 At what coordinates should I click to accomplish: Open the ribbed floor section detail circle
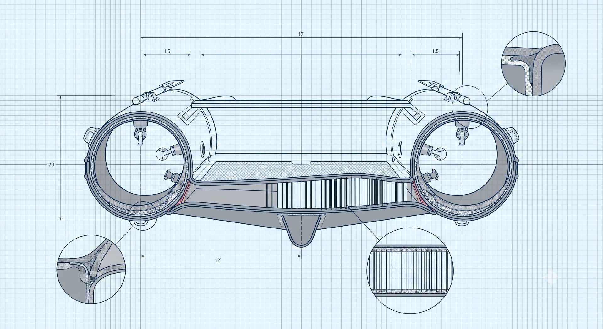(410, 271)
